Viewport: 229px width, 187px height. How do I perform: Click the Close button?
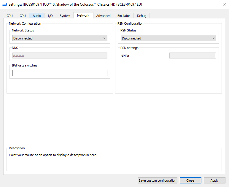(190, 180)
